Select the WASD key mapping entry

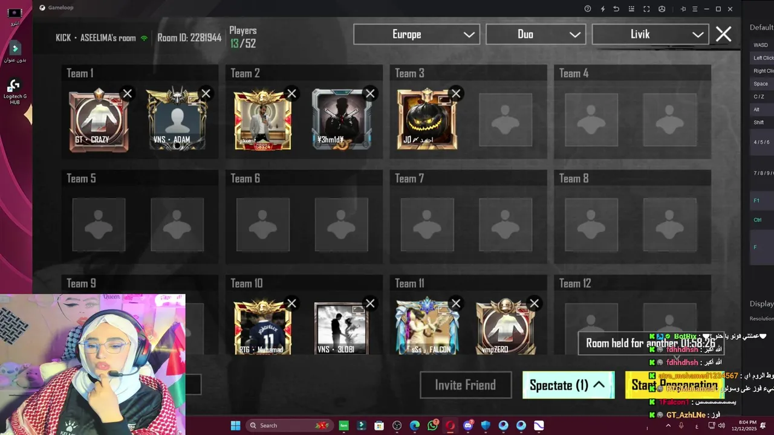point(761,45)
